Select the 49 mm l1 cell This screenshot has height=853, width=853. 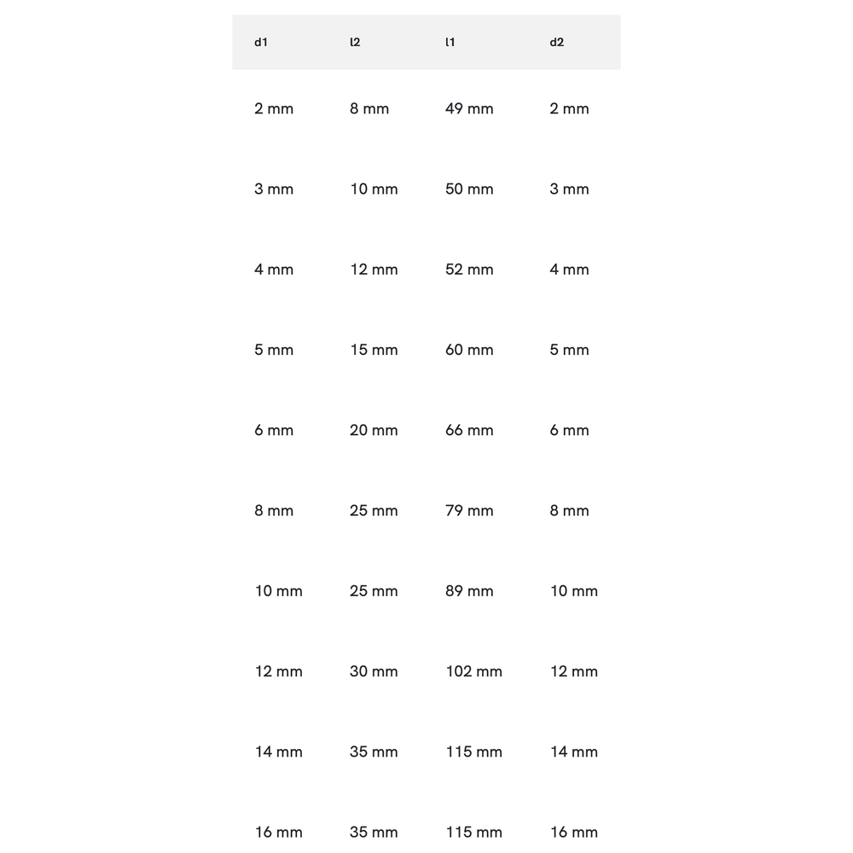(469, 108)
